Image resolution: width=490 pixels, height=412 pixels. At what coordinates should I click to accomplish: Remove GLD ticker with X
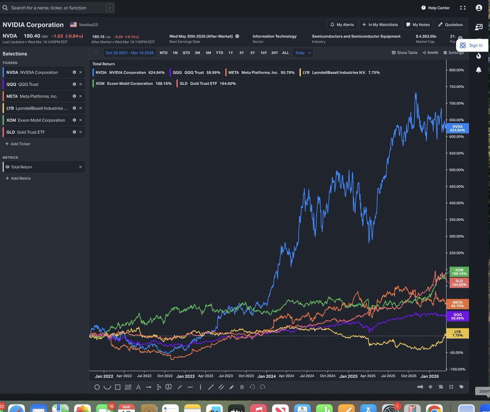point(80,132)
